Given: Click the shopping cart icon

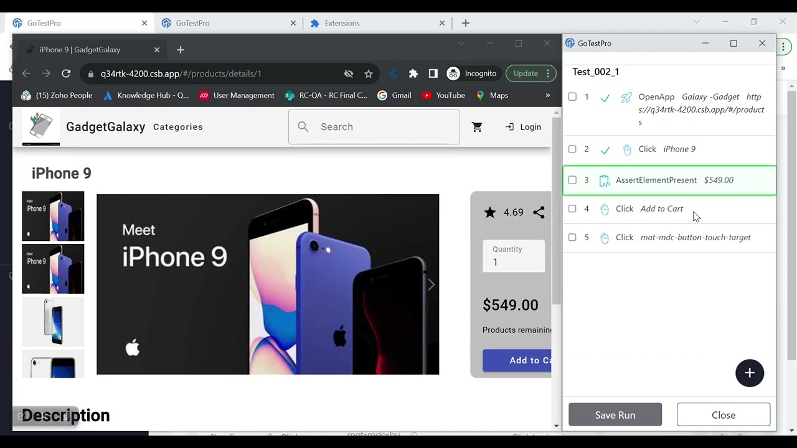Looking at the screenshot, I should [x=477, y=127].
